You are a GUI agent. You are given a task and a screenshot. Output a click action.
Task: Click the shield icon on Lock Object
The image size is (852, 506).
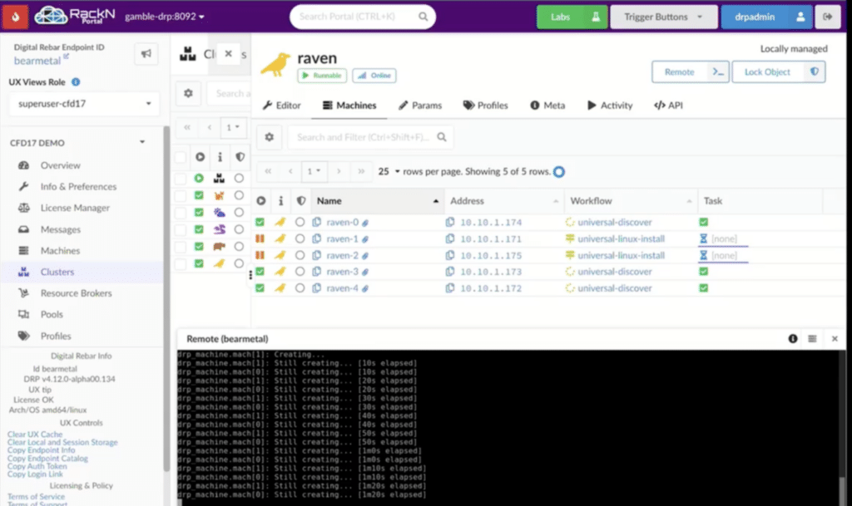tap(814, 71)
